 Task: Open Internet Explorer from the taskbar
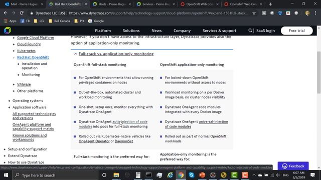tap(170, 175)
